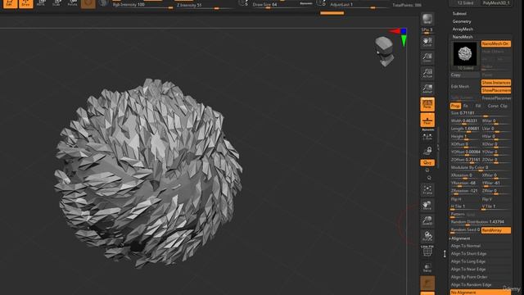
Task: Click the PolyMesh3D_1 tool button
Action: (x=496, y=2)
